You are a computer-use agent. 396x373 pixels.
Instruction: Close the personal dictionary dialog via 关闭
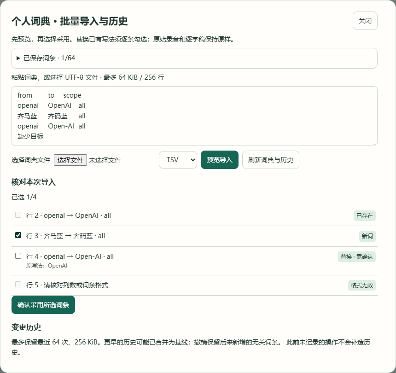[x=365, y=21]
